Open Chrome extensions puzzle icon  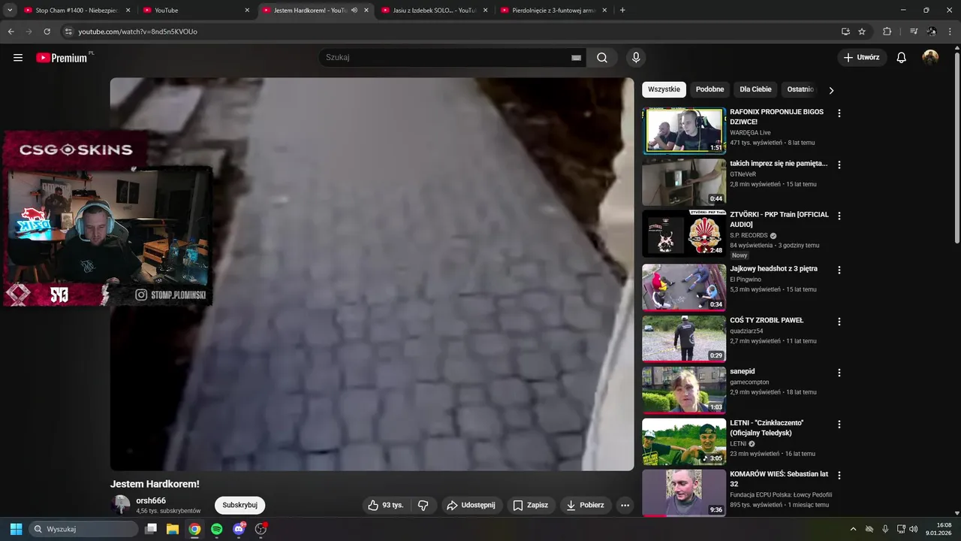[x=887, y=32]
